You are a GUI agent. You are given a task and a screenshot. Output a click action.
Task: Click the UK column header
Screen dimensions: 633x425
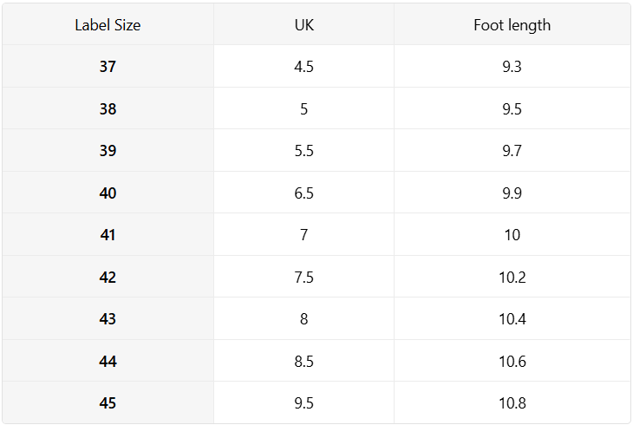[304, 25]
